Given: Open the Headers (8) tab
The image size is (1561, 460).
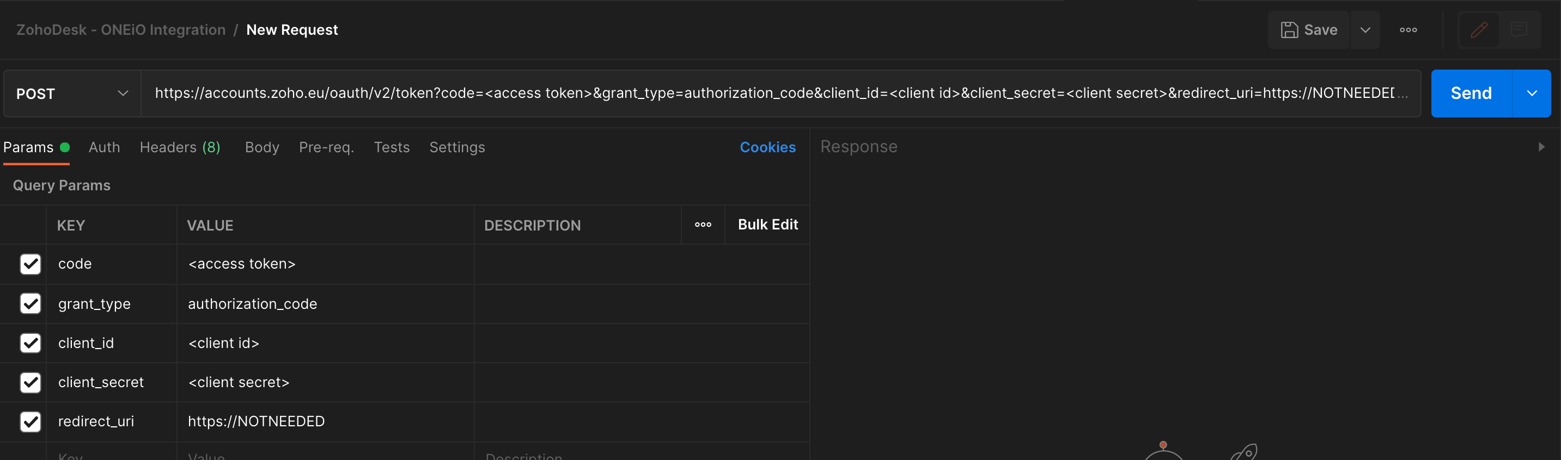Looking at the screenshot, I should (180, 147).
